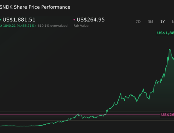Screen dimensions: 174x133
Task: Click the US$264.95 fair value figure
Action: (90, 20)
